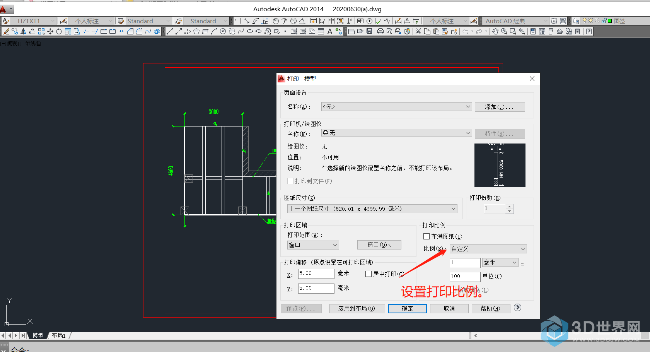The height and width of the screenshot is (352, 650).
Task: Open the HZTXT1 text style dropdown
Action: click(x=33, y=21)
